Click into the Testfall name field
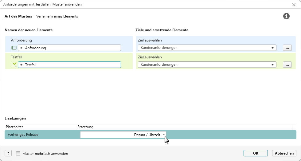Viewport: 301px width, 161px height. pyautogui.click(x=72, y=65)
